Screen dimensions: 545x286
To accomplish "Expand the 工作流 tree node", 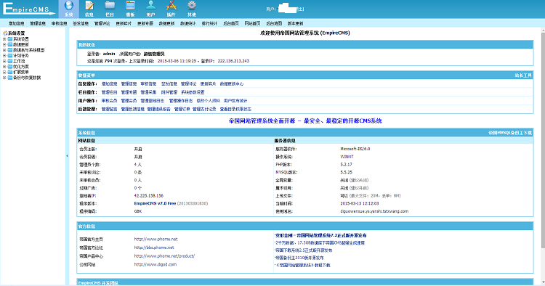I will 4,61.
